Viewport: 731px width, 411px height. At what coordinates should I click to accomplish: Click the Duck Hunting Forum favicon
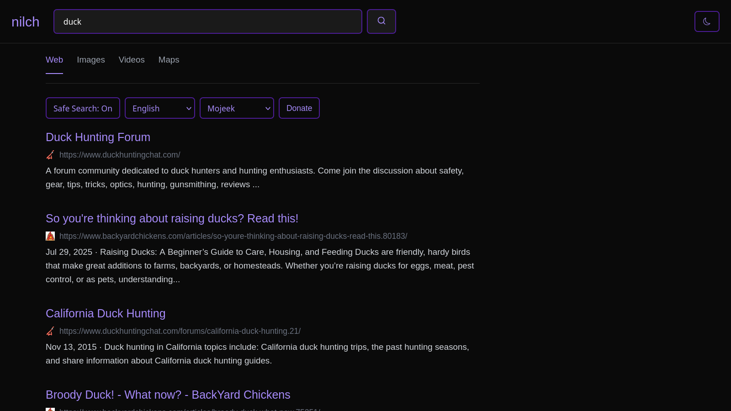tap(50, 155)
